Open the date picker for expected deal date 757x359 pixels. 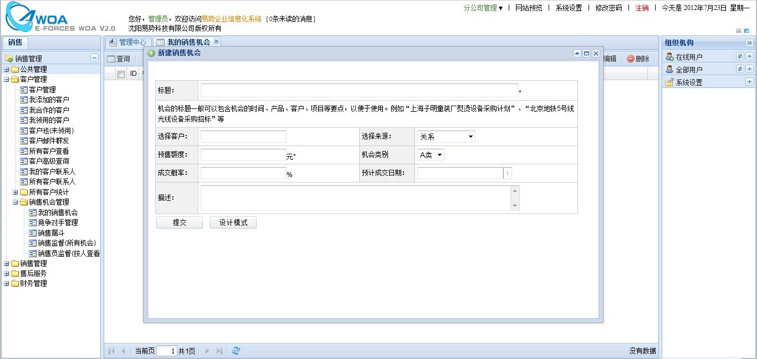(508, 173)
